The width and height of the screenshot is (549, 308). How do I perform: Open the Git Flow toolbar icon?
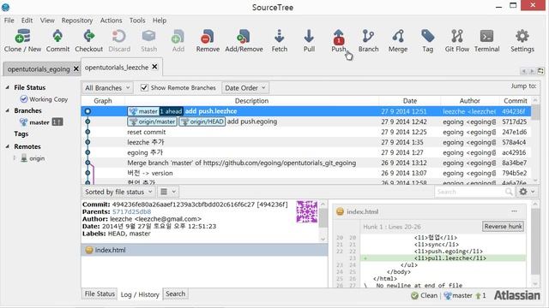pos(457,36)
